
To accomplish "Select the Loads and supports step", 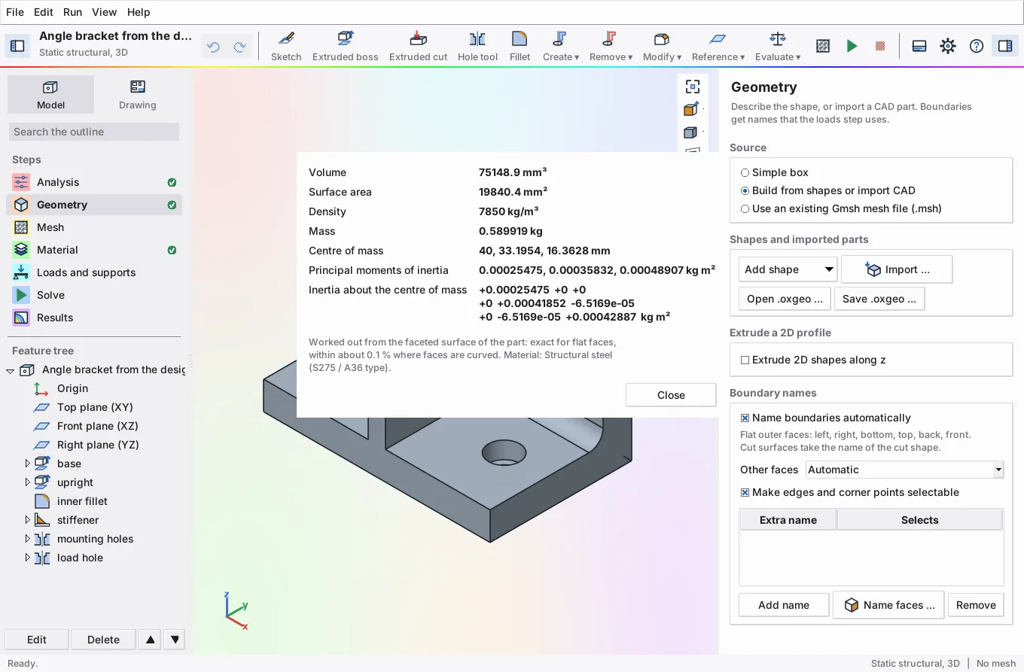I will pyautogui.click(x=94, y=272).
